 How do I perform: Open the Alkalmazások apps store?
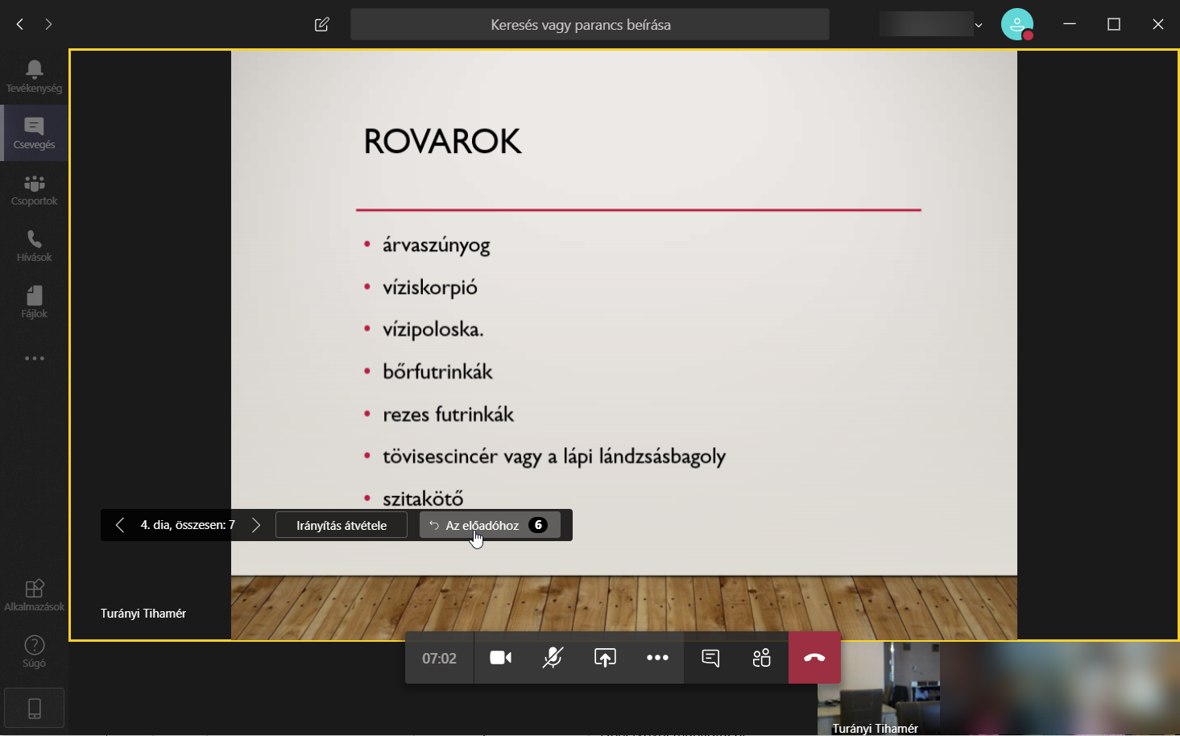pos(34,595)
